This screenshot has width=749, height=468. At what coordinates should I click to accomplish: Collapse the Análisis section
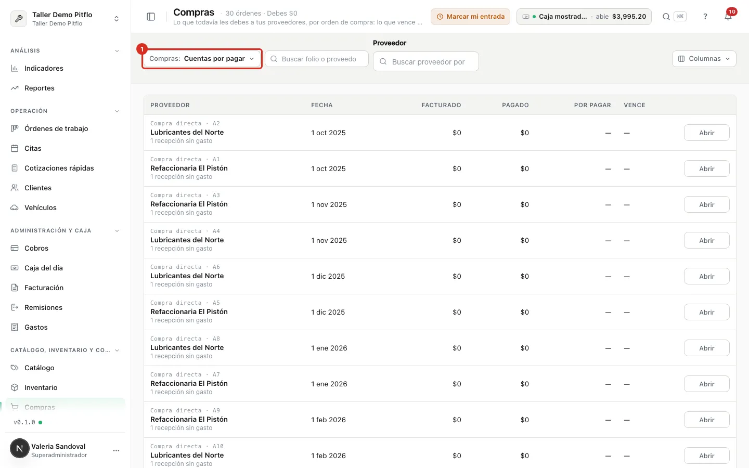click(x=117, y=51)
